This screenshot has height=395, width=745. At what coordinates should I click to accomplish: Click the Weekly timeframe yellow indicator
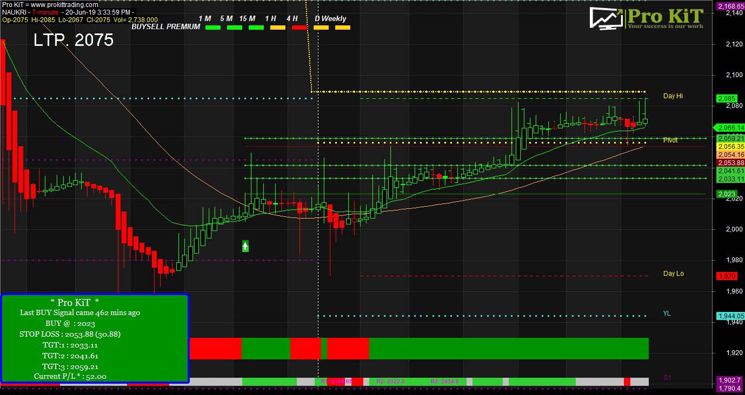click(x=342, y=27)
